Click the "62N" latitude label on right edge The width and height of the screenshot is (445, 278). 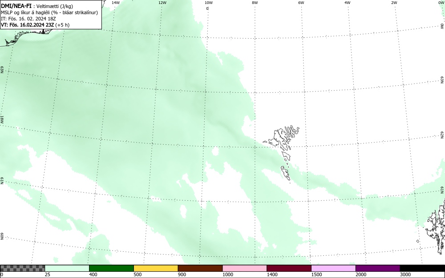[442, 135]
